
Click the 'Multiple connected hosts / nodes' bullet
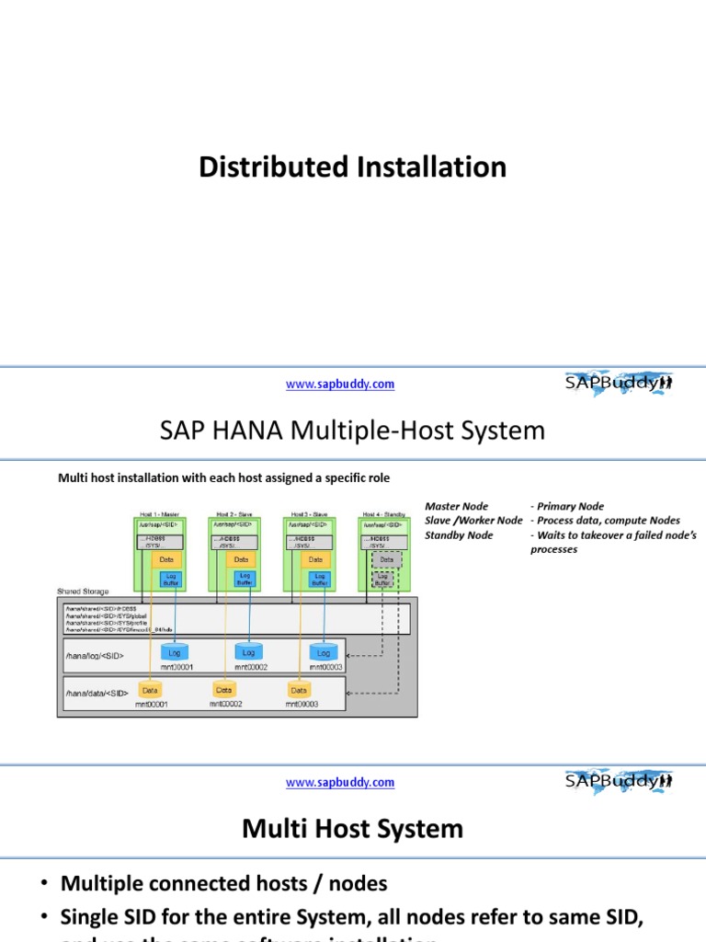[224, 884]
